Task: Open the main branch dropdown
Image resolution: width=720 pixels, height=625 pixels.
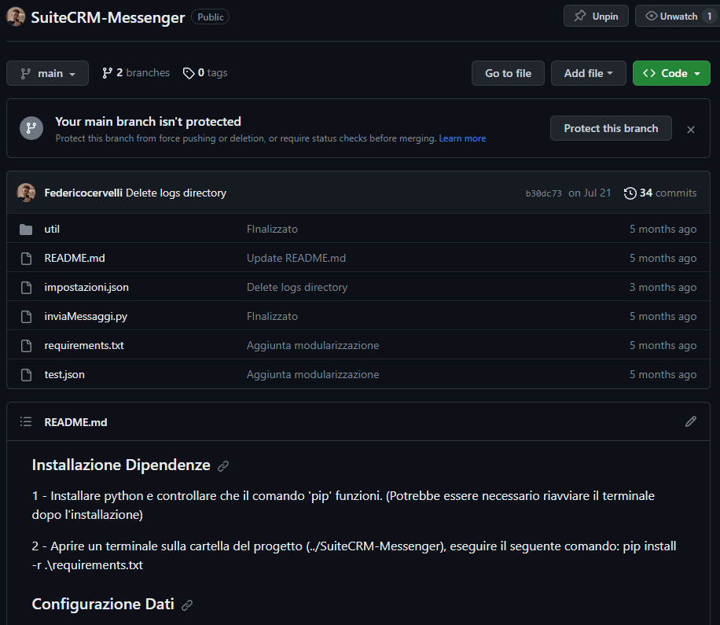Action: click(47, 73)
